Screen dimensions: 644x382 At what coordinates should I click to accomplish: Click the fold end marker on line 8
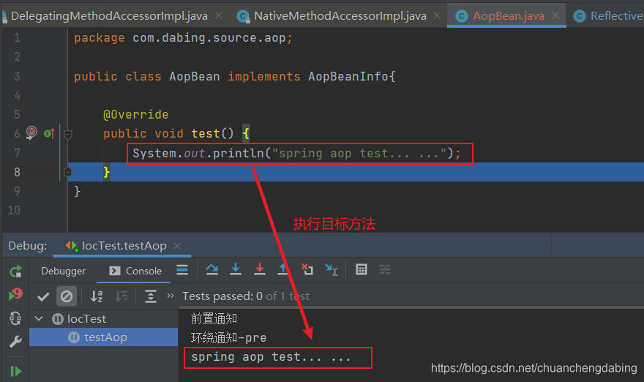pyautogui.click(x=68, y=171)
